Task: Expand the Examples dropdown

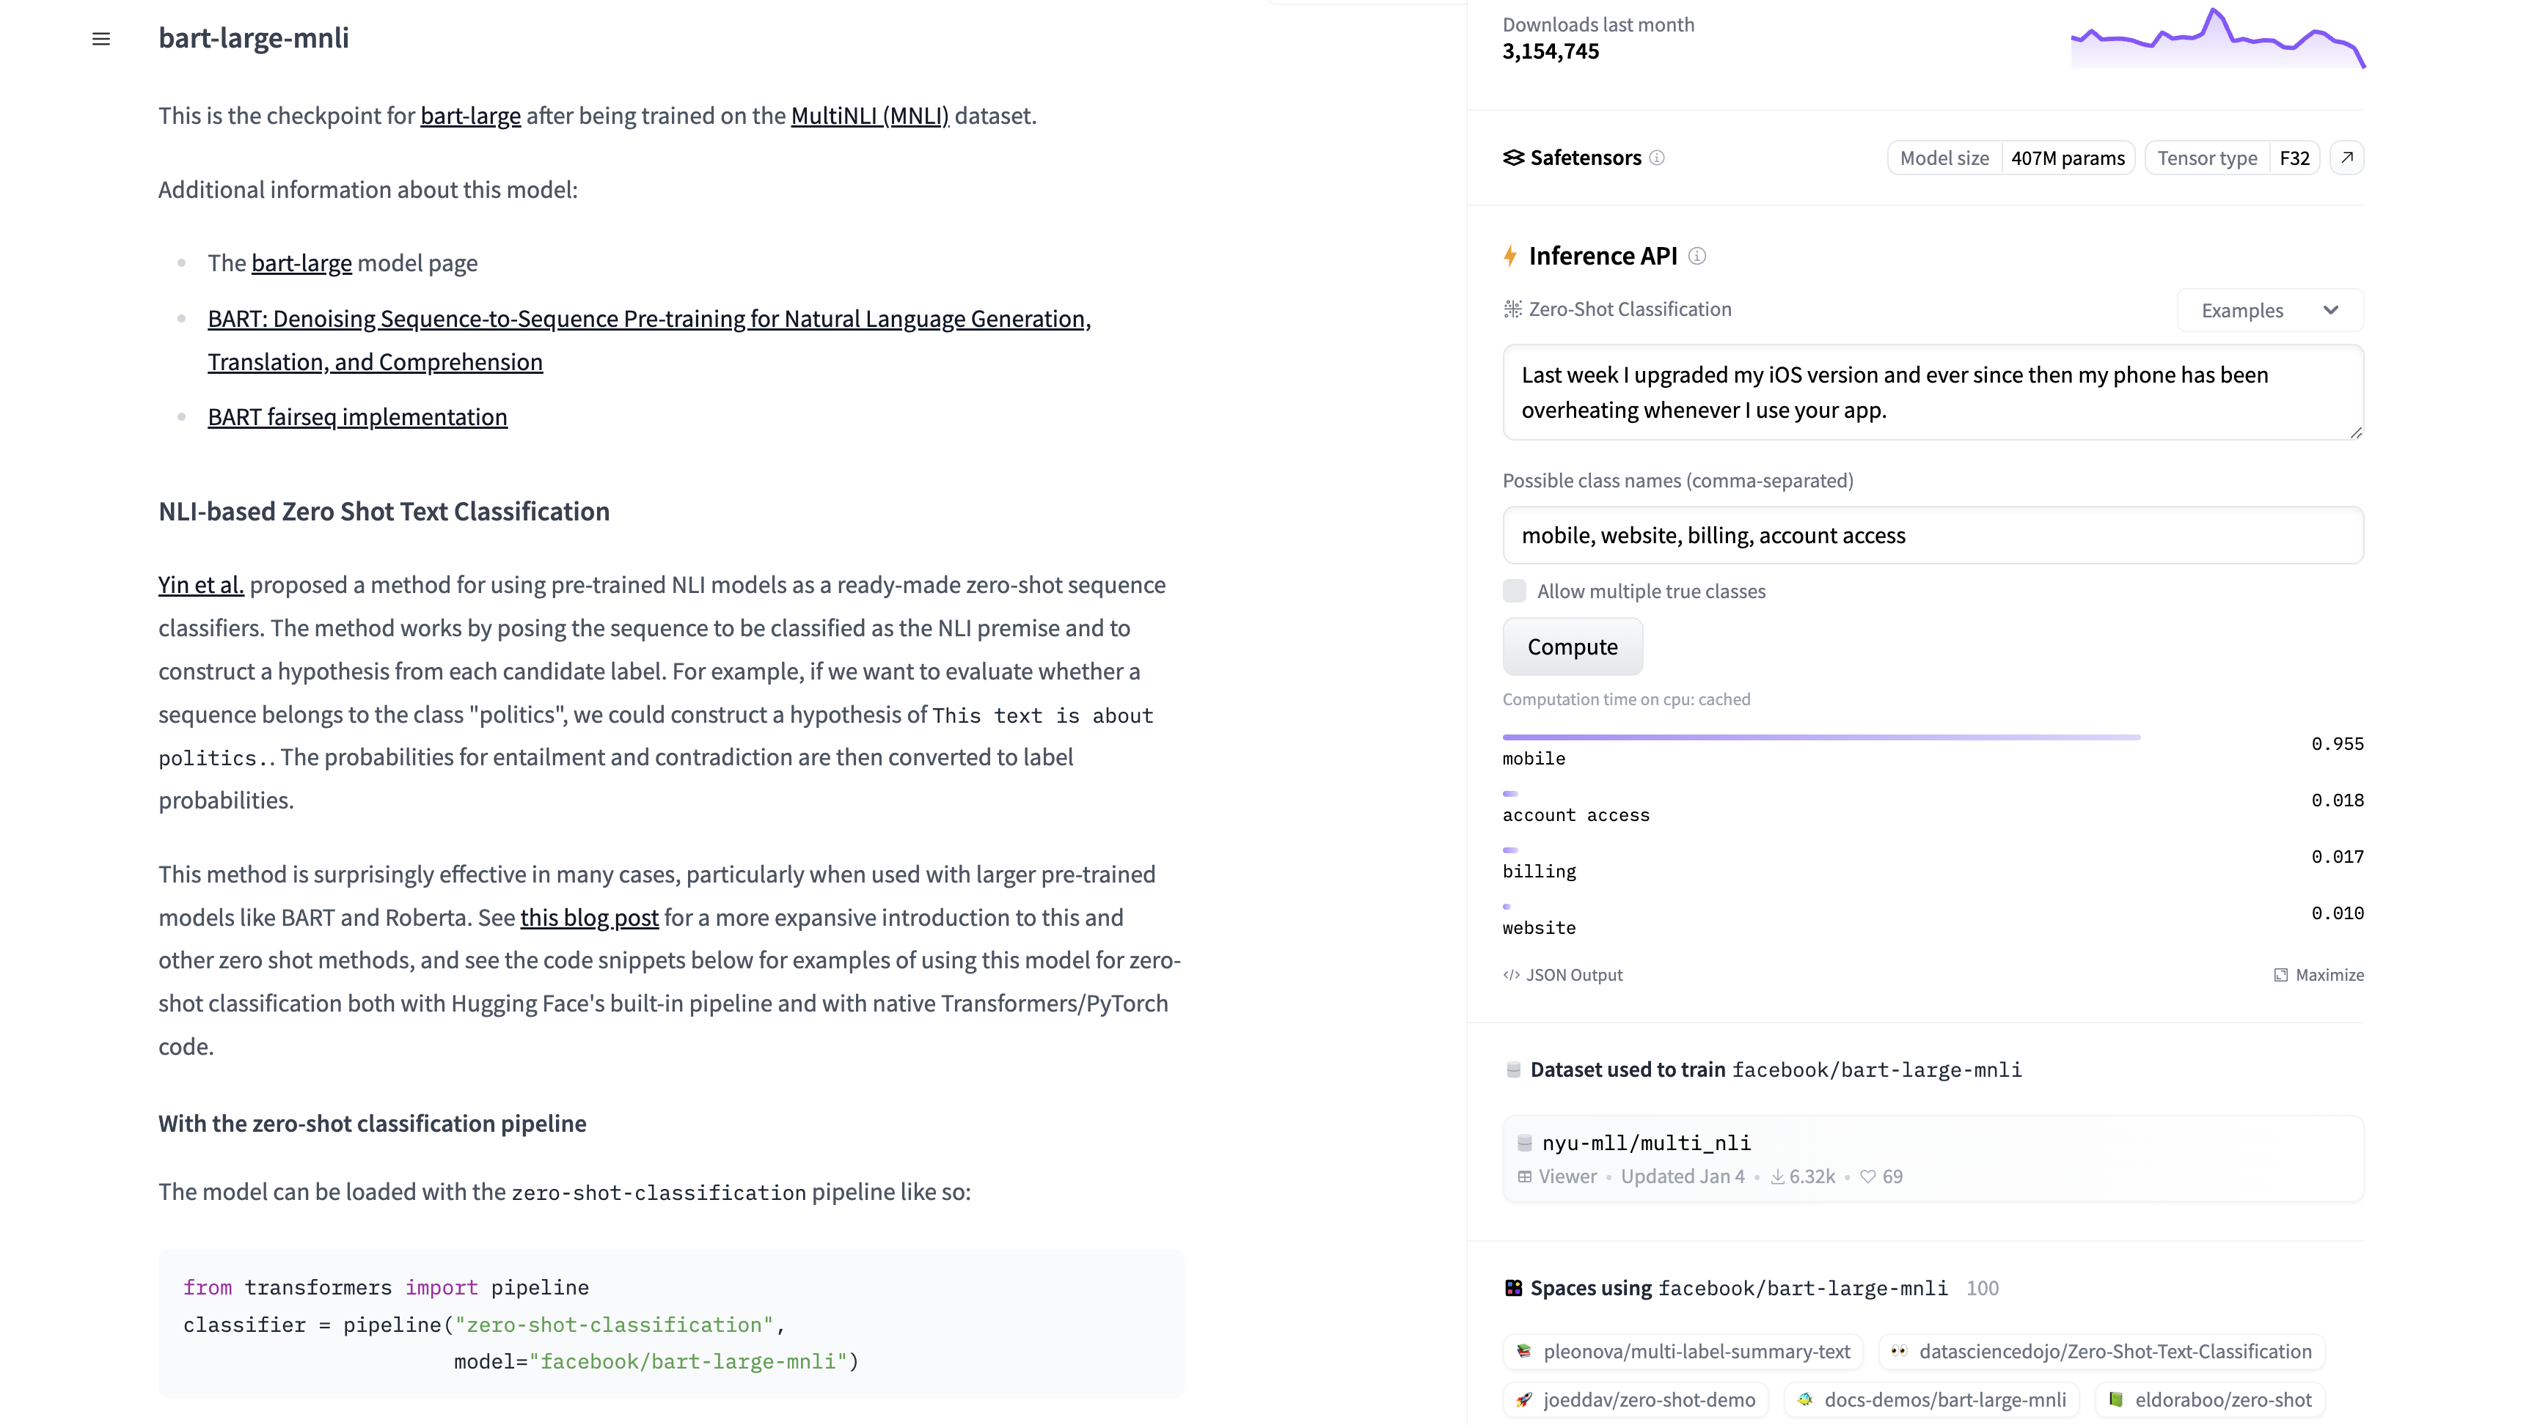Action: (2269, 310)
